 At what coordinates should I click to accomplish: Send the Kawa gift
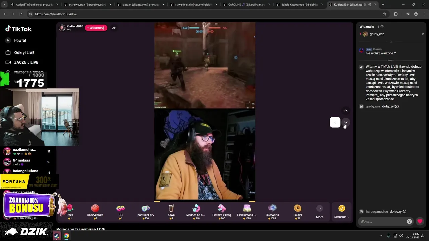tap(171, 212)
